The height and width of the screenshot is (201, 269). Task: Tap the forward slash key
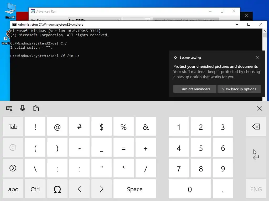[146, 168]
